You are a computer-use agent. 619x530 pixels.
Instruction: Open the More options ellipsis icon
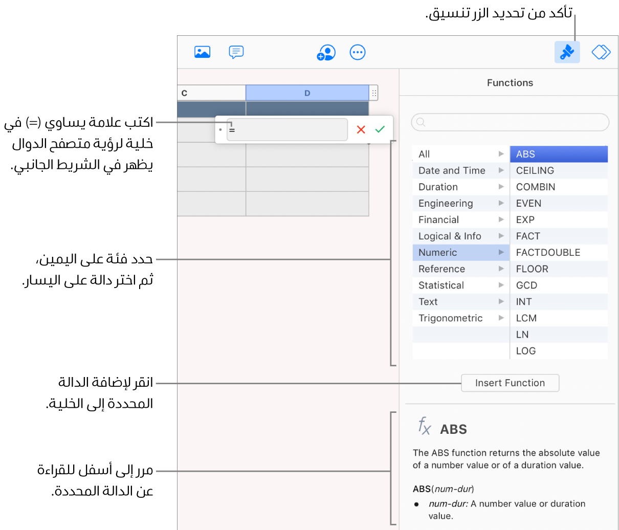click(x=358, y=52)
